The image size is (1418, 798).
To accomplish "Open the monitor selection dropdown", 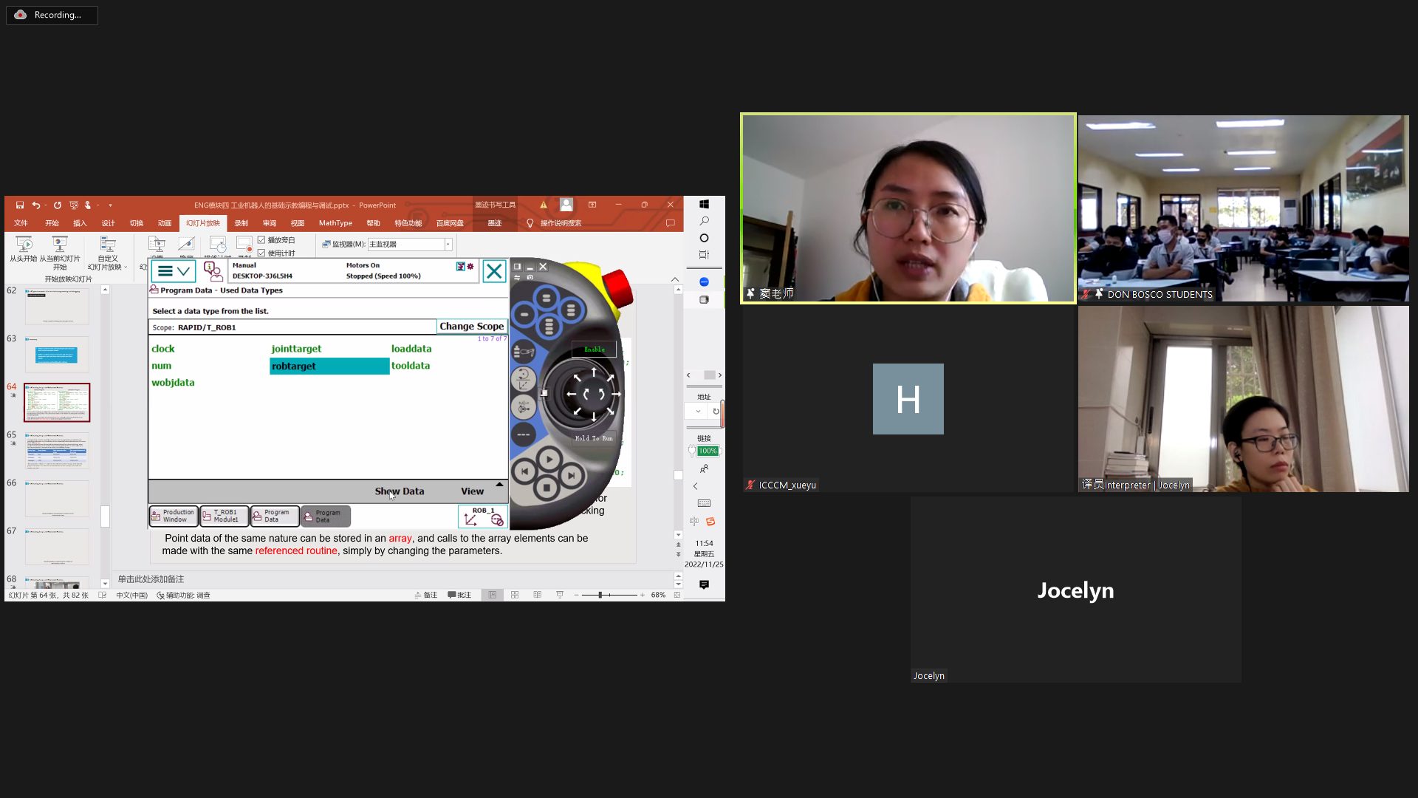I will coord(448,245).
